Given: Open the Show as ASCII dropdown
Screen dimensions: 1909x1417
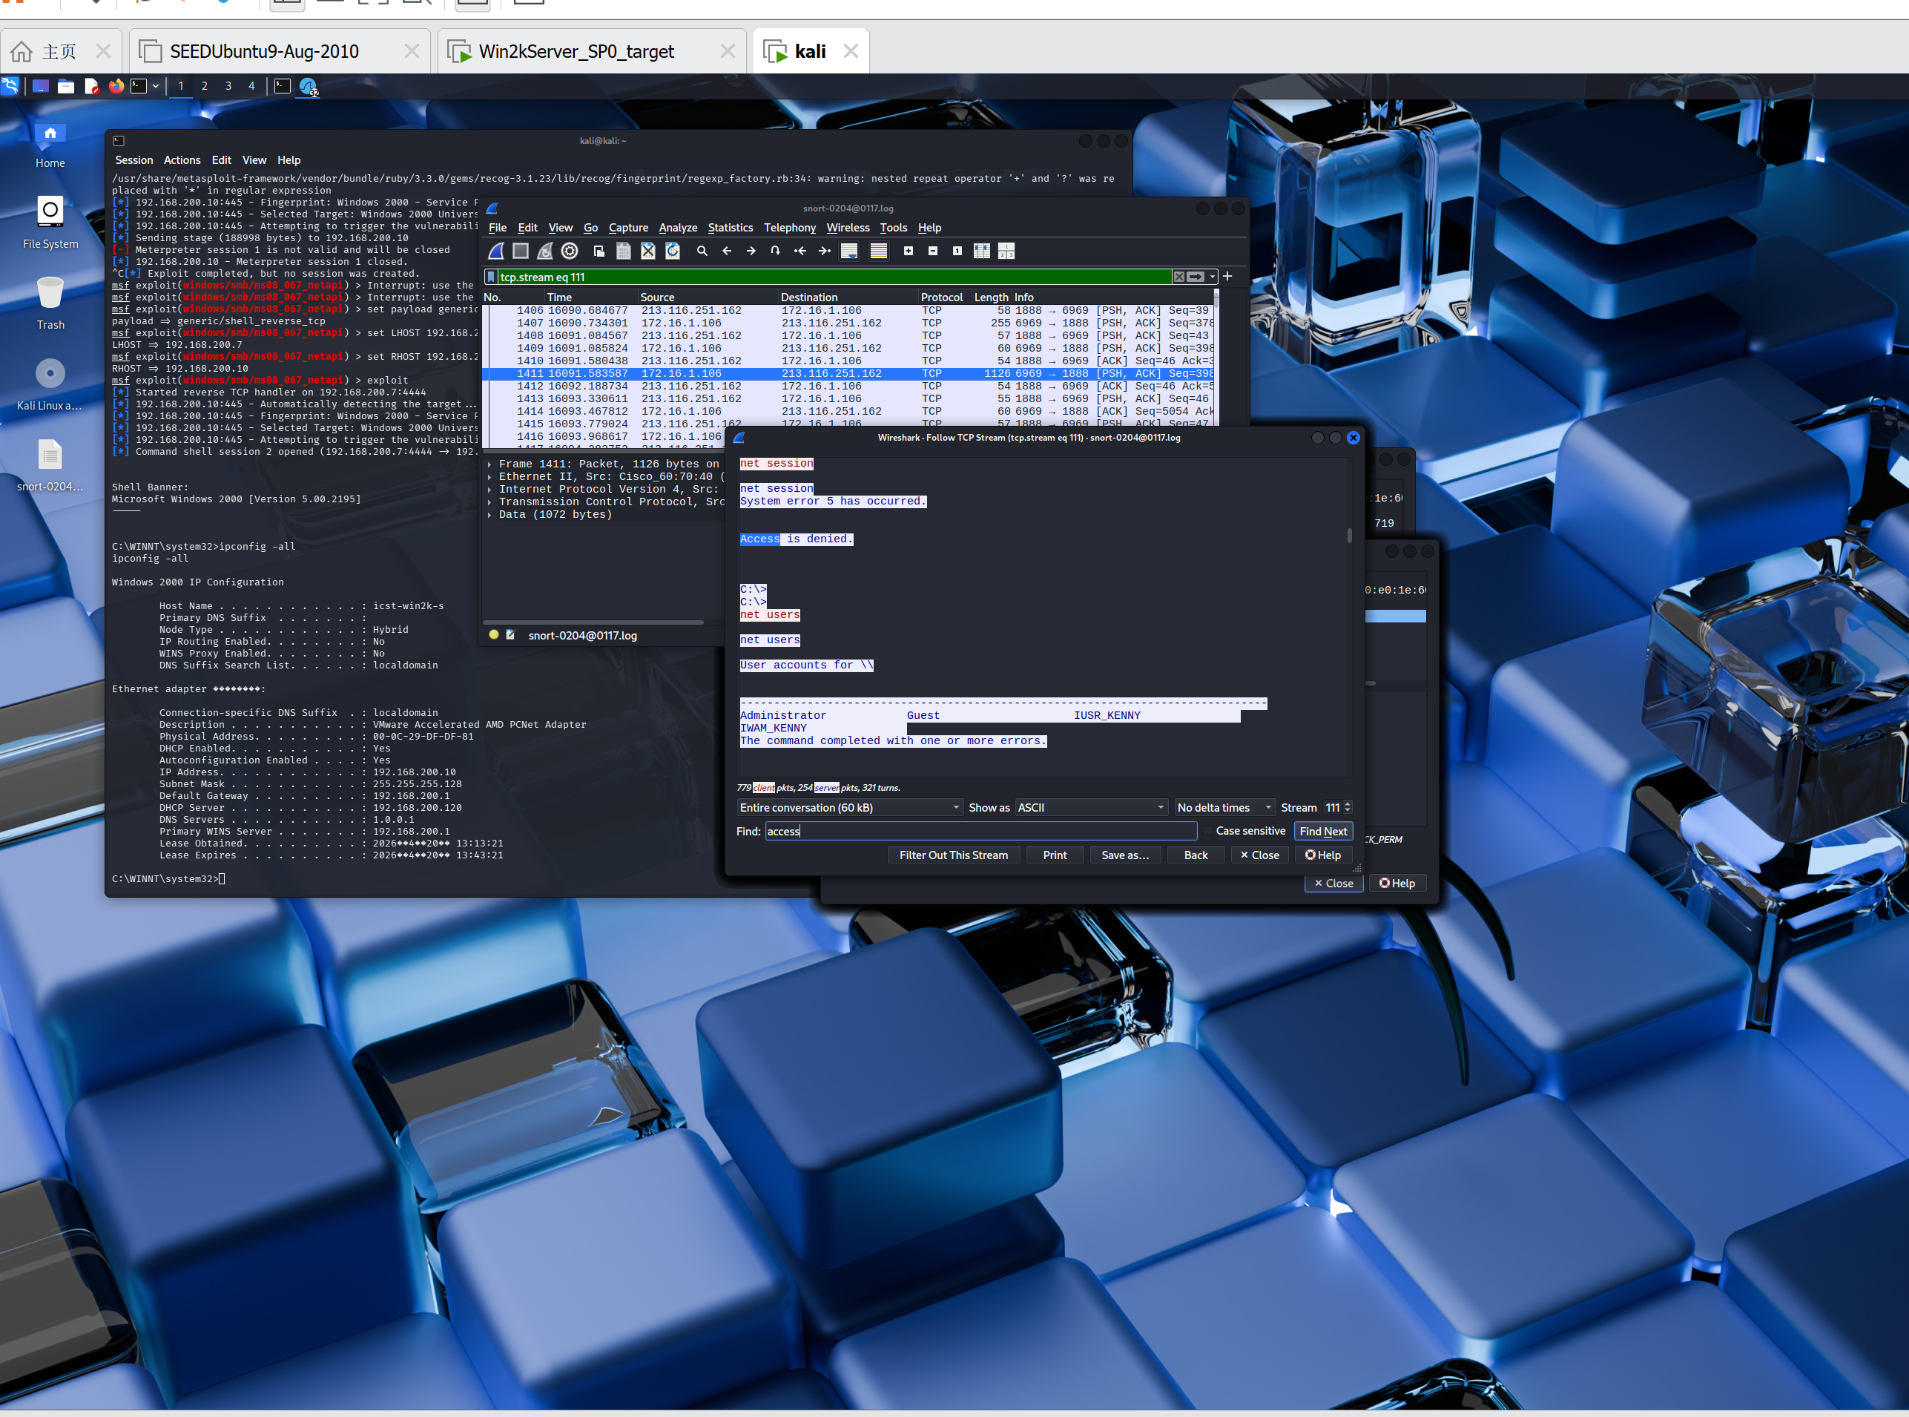Looking at the screenshot, I should pyautogui.click(x=1091, y=807).
